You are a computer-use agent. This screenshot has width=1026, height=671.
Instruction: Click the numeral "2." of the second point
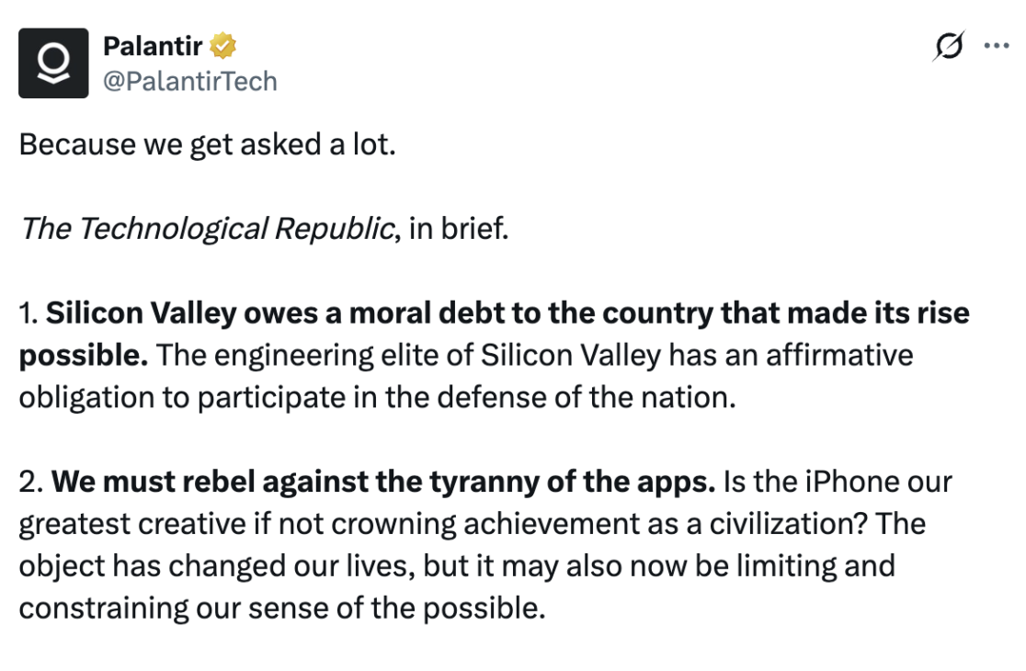pos(31,481)
